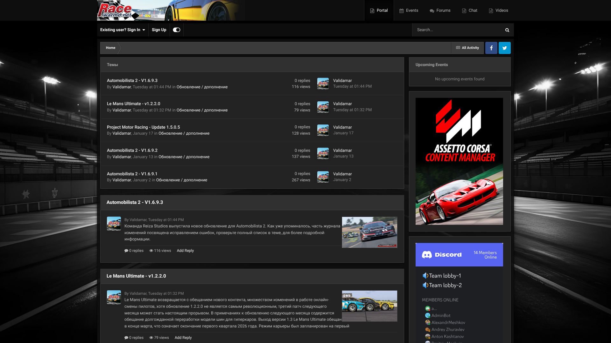This screenshot has width=611, height=343.
Task: Click '14 Members Online' in Discord widget
Action: point(485,255)
